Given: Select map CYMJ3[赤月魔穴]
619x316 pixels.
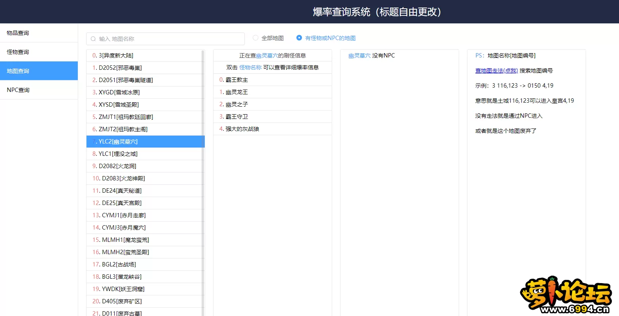Looking at the screenshot, I should [144, 228].
